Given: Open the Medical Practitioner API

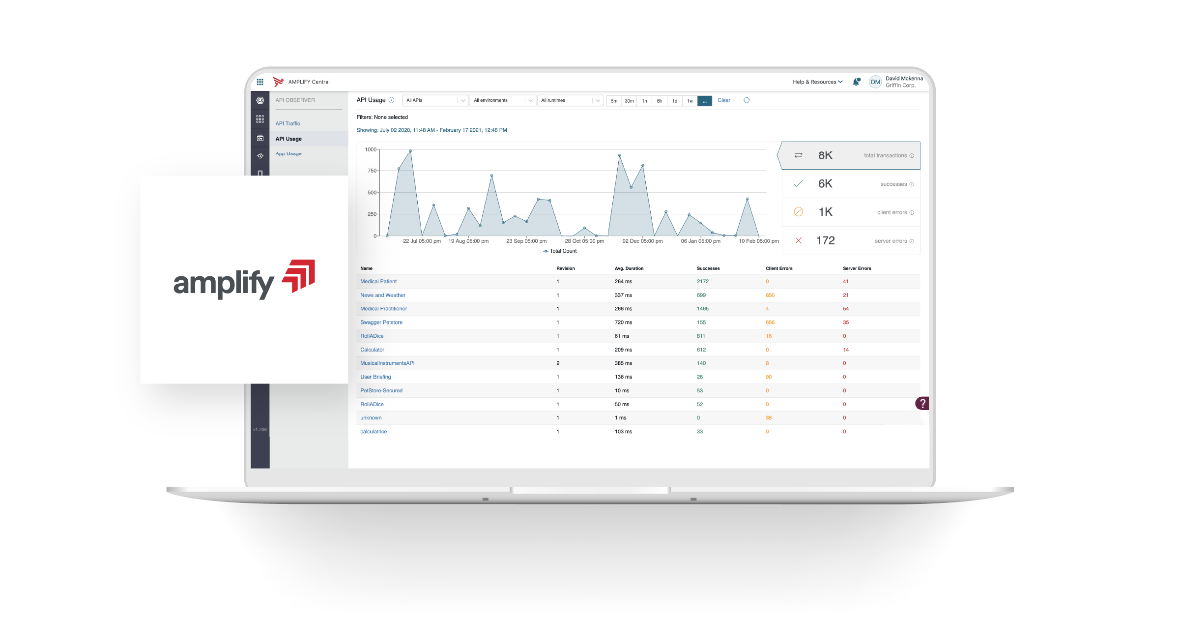Looking at the screenshot, I should [383, 309].
